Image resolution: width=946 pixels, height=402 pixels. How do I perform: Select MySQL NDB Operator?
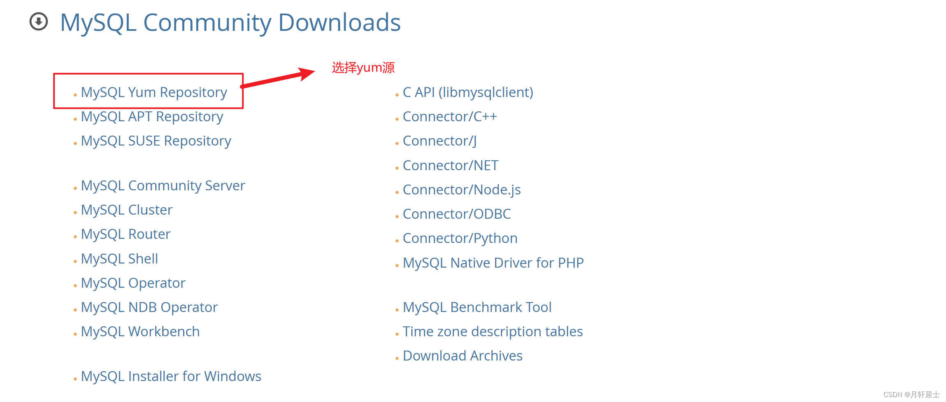click(149, 307)
